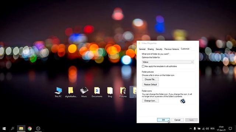Click the current folder icon preview

point(183,101)
